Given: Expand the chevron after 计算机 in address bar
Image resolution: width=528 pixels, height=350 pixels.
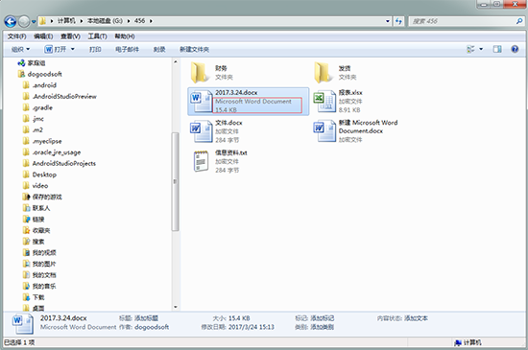Looking at the screenshot, I should (82, 21).
